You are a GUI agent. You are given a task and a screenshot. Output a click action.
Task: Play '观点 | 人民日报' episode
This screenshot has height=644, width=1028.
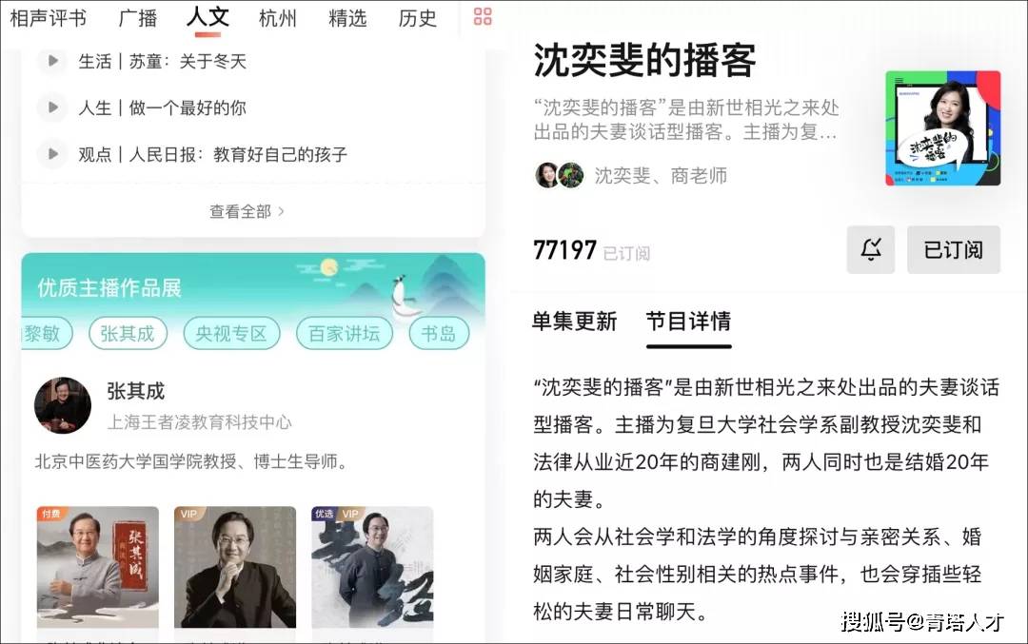52,154
